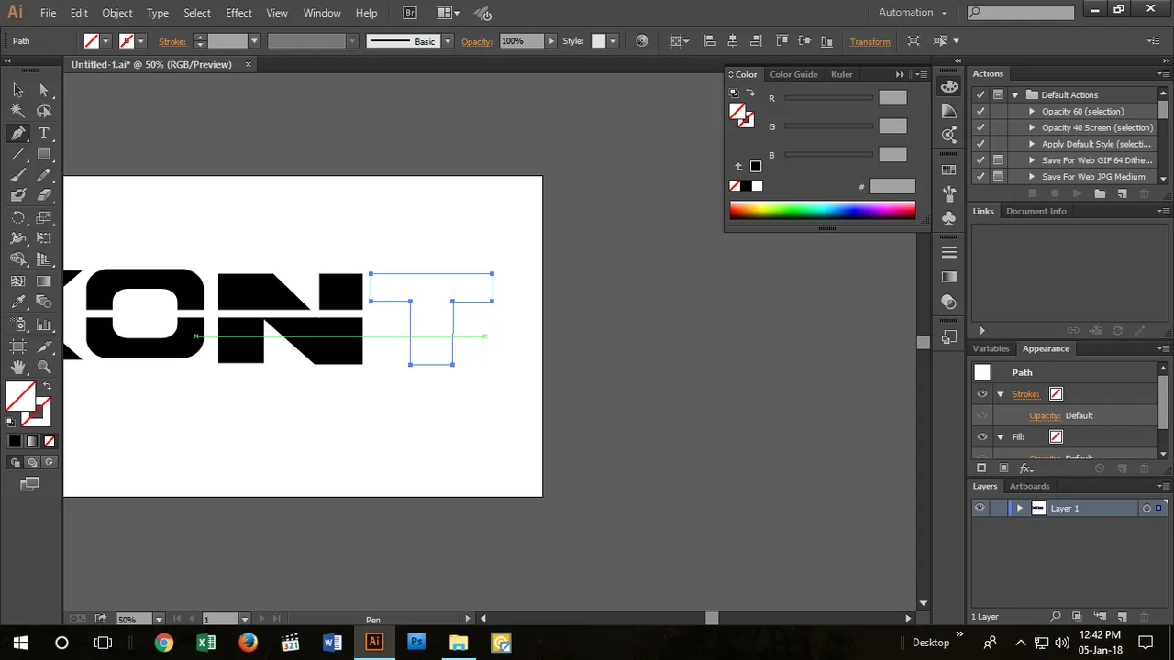
Task: Select the Rectangle tool
Action: (44, 154)
